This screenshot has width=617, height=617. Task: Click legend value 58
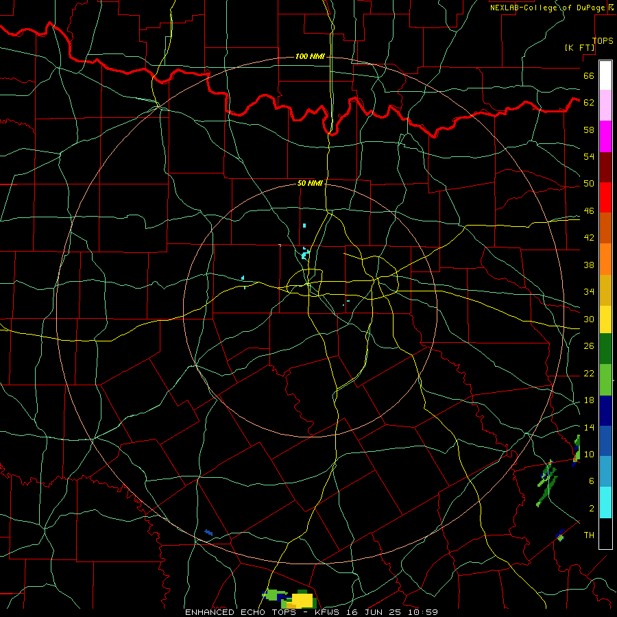(589, 130)
